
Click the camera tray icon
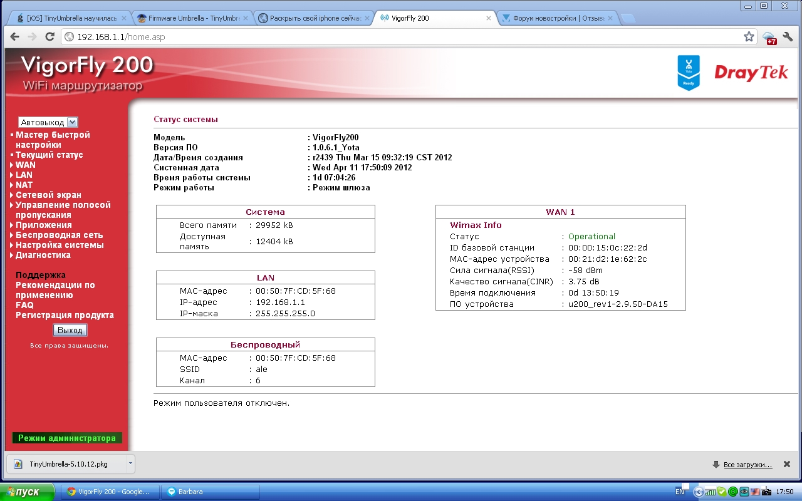pyautogui.click(x=766, y=492)
